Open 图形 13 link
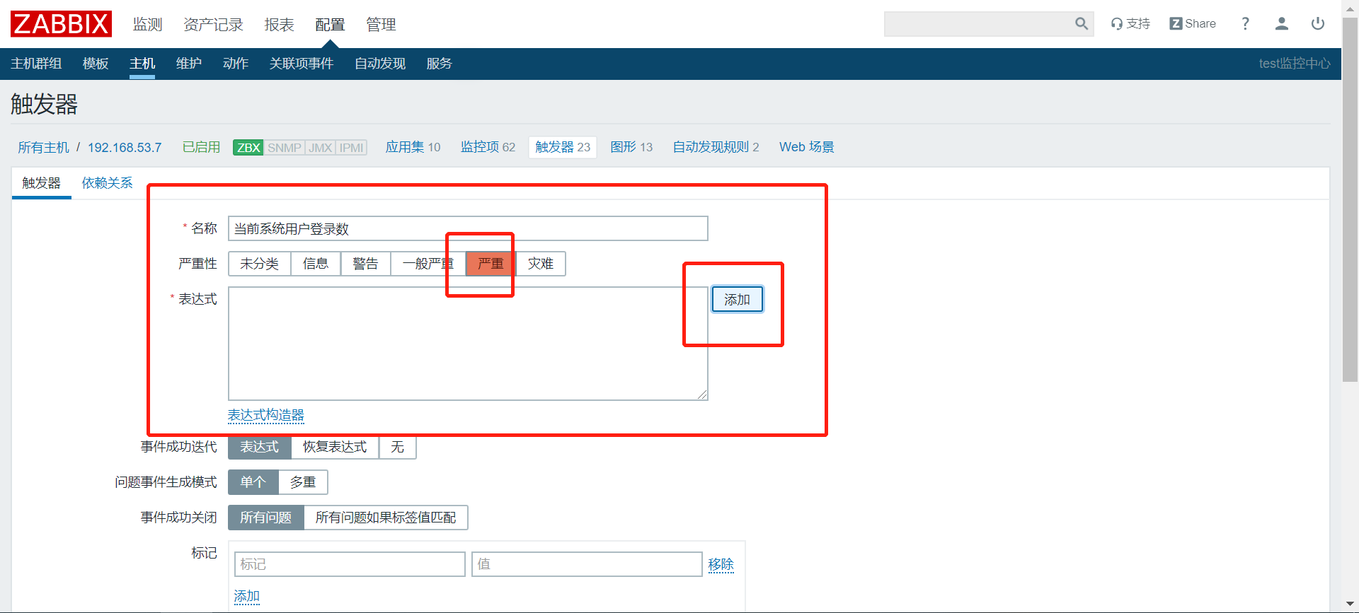The width and height of the screenshot is (1359, 613). [631, 147]
